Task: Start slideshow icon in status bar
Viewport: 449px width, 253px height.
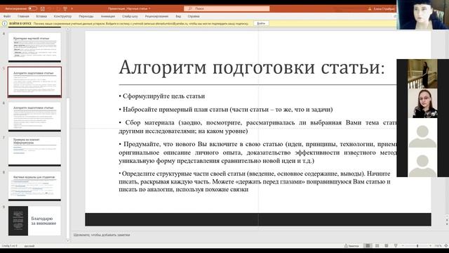Action: [396, 246]
